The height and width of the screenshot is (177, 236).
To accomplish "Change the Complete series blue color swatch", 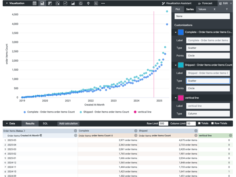I will point(181,32).
